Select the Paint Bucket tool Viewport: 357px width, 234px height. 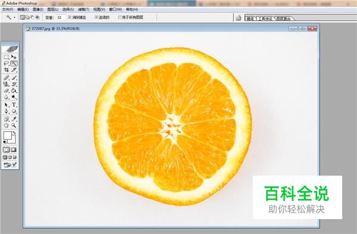14,91
